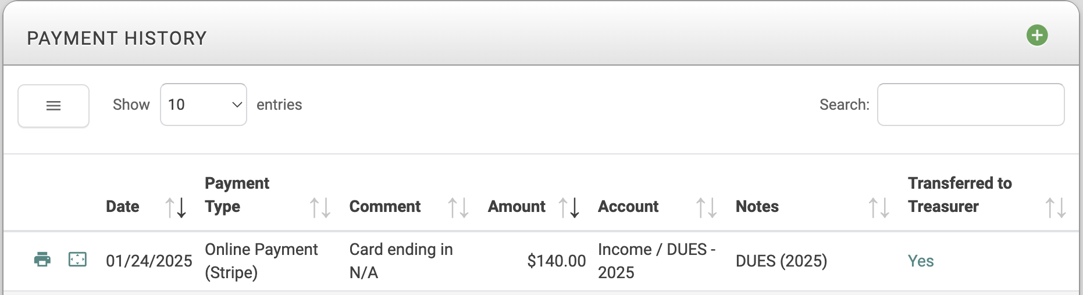
Task: Focus the Search input field
Action: pos(971,105)
